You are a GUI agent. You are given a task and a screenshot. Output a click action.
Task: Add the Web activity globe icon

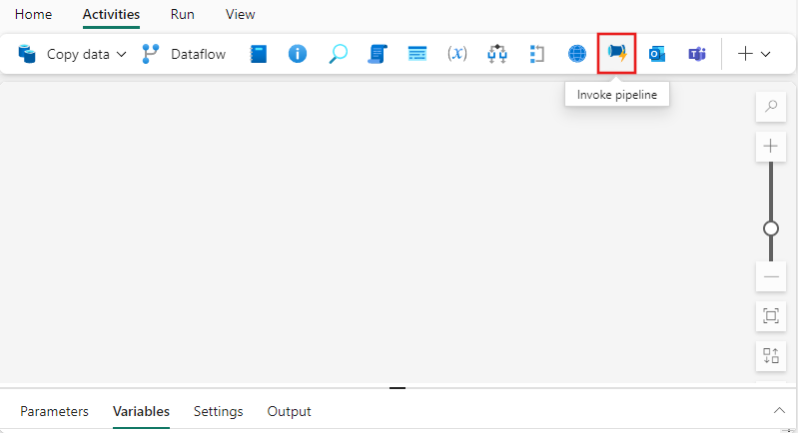click(576, 54)
